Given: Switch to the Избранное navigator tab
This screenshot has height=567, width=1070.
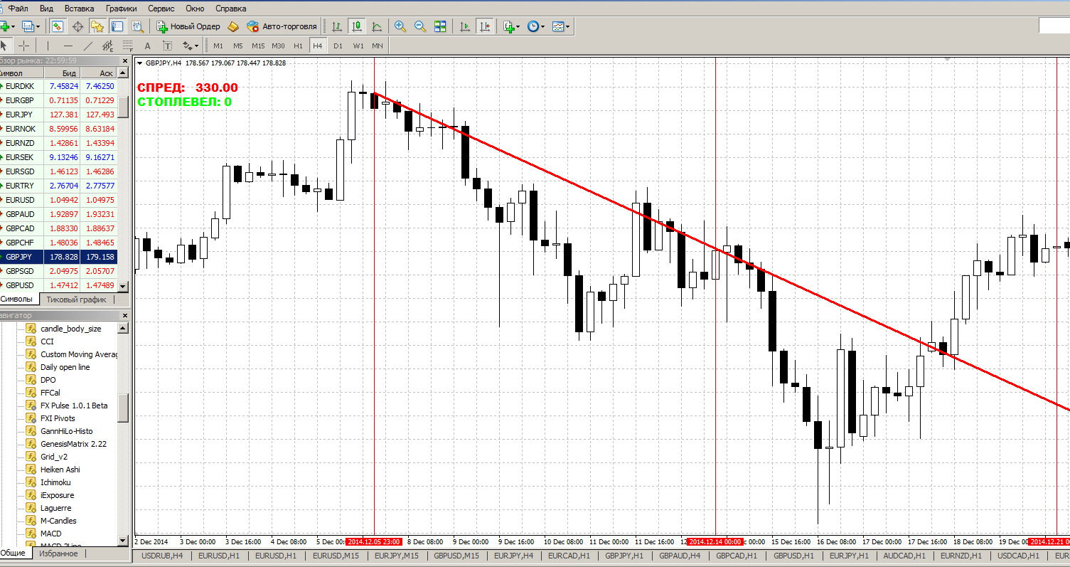Looking at the screenshot, I should point(58,553).
